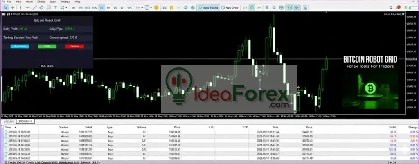Toggle chart shift
Screen dimensions: 419x164
click(296, 8)
